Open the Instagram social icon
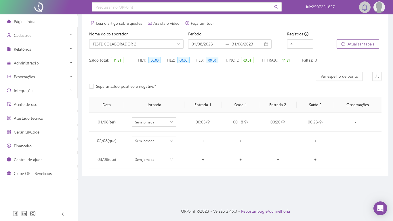Screen dimensions: 393x221 (33, 214)
